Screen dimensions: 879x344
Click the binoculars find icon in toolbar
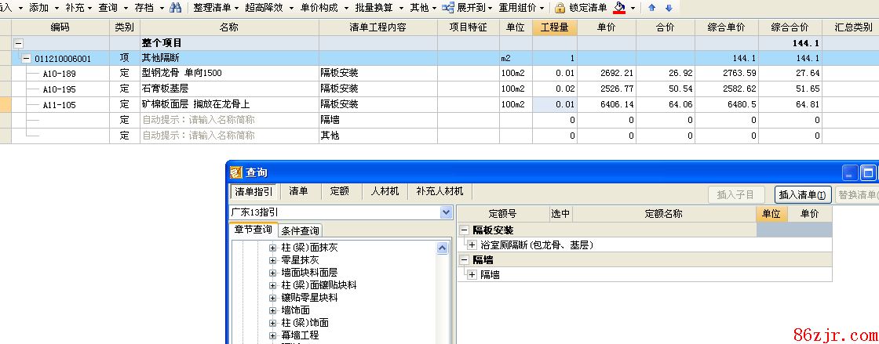176,8
